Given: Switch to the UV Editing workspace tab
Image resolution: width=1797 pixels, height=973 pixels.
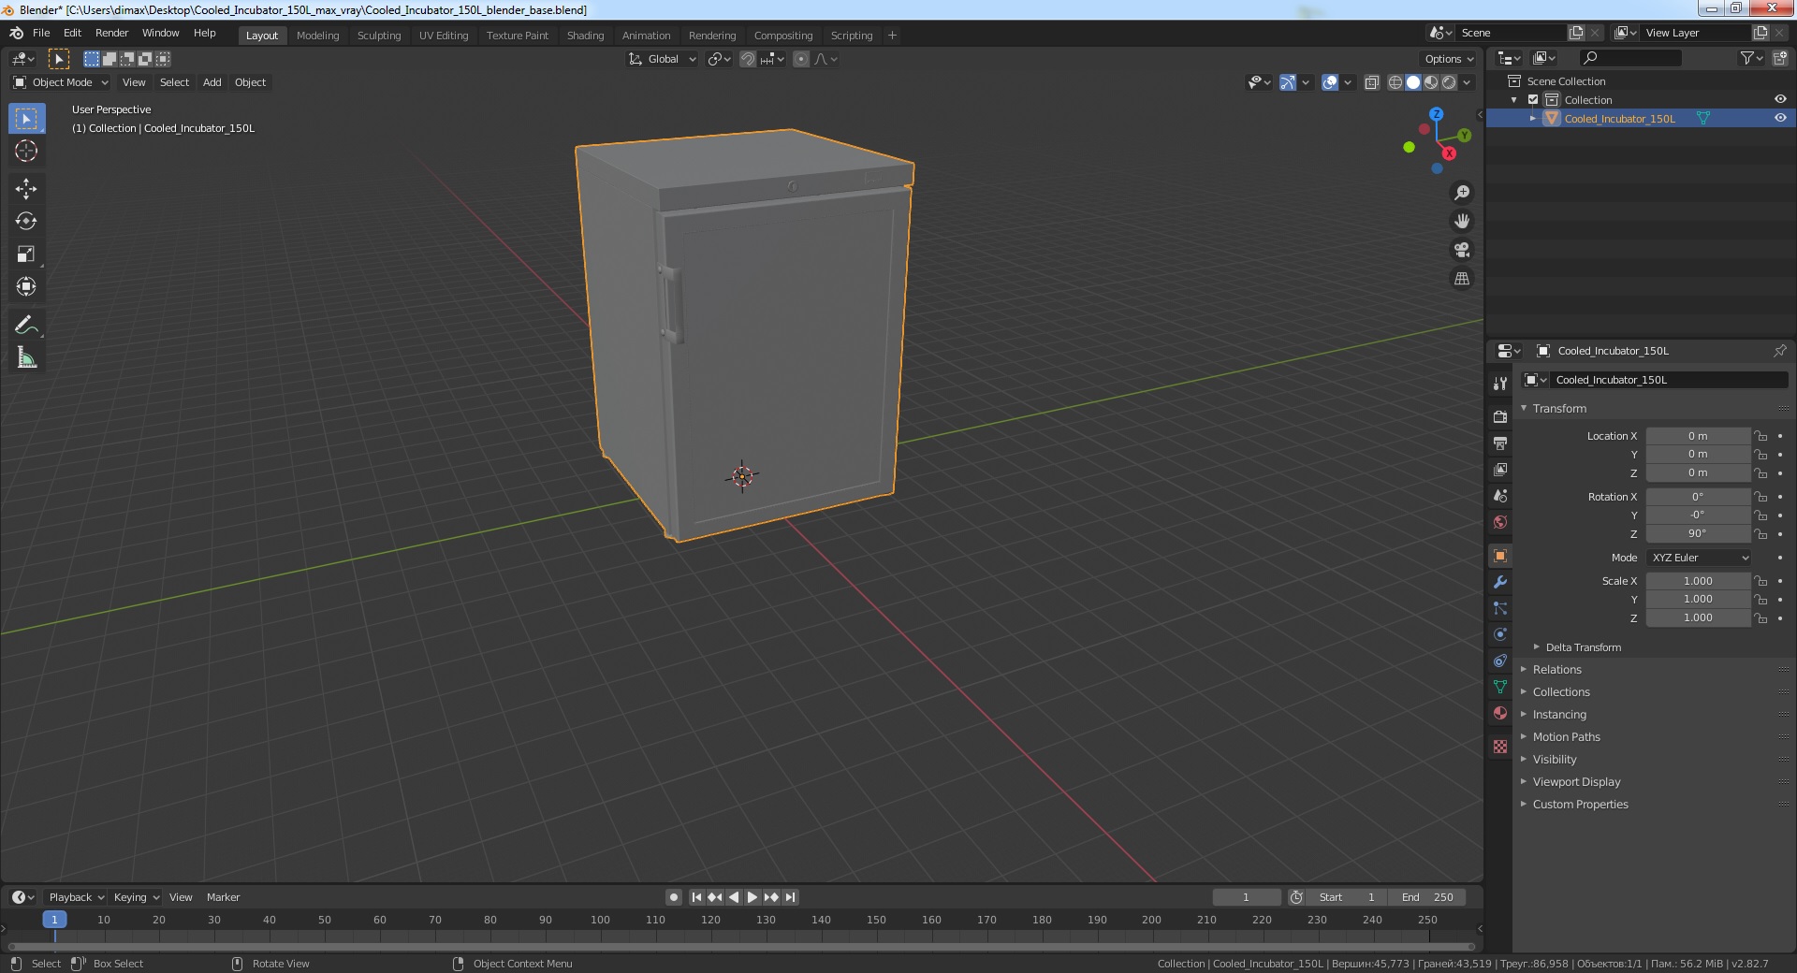Looking at the screenshot, I should (x=444, y=36).
